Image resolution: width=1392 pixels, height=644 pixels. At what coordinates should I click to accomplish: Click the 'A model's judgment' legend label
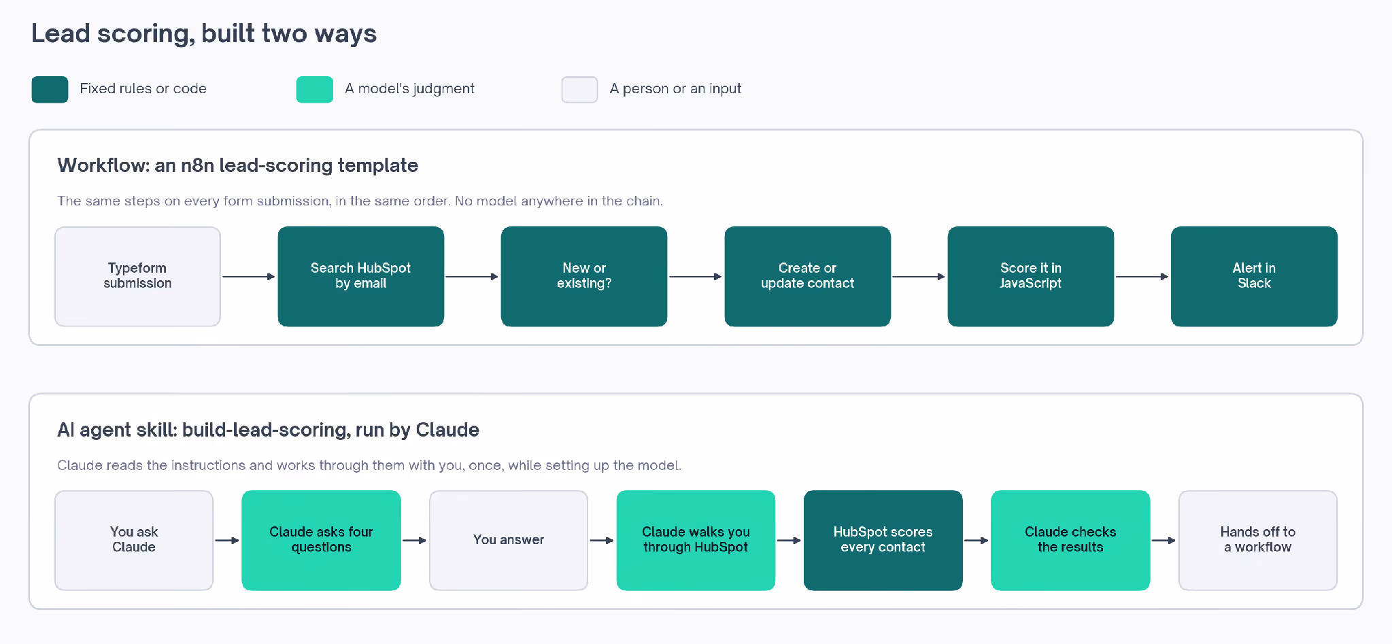point(409,88)
